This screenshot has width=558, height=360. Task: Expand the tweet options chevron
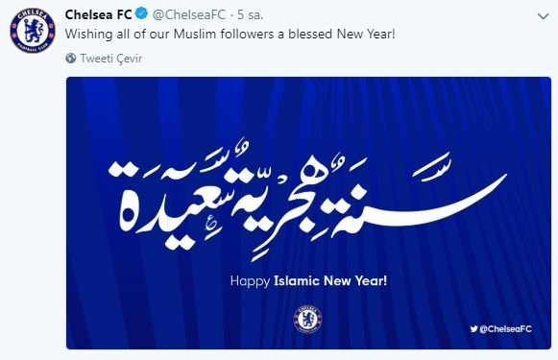click(543, 16)
